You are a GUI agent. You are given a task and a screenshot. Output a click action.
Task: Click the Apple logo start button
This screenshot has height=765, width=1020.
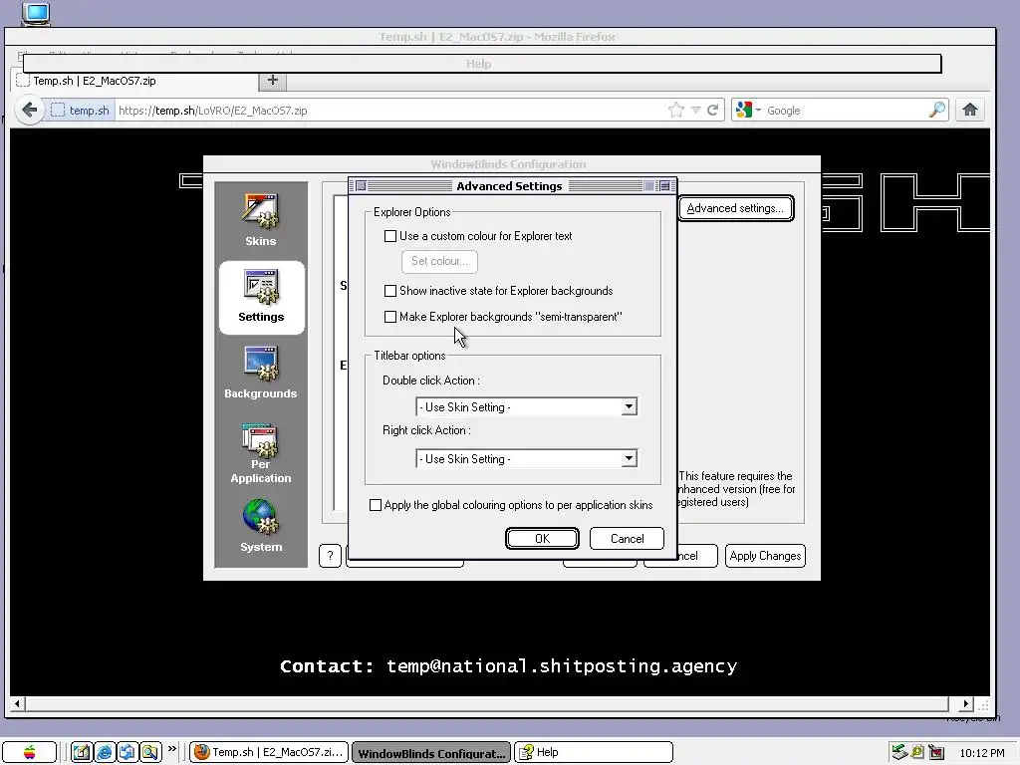29,753
